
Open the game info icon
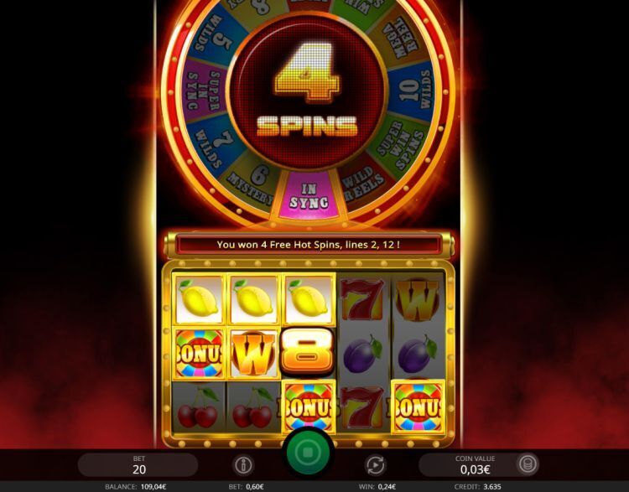click(243, 465)
